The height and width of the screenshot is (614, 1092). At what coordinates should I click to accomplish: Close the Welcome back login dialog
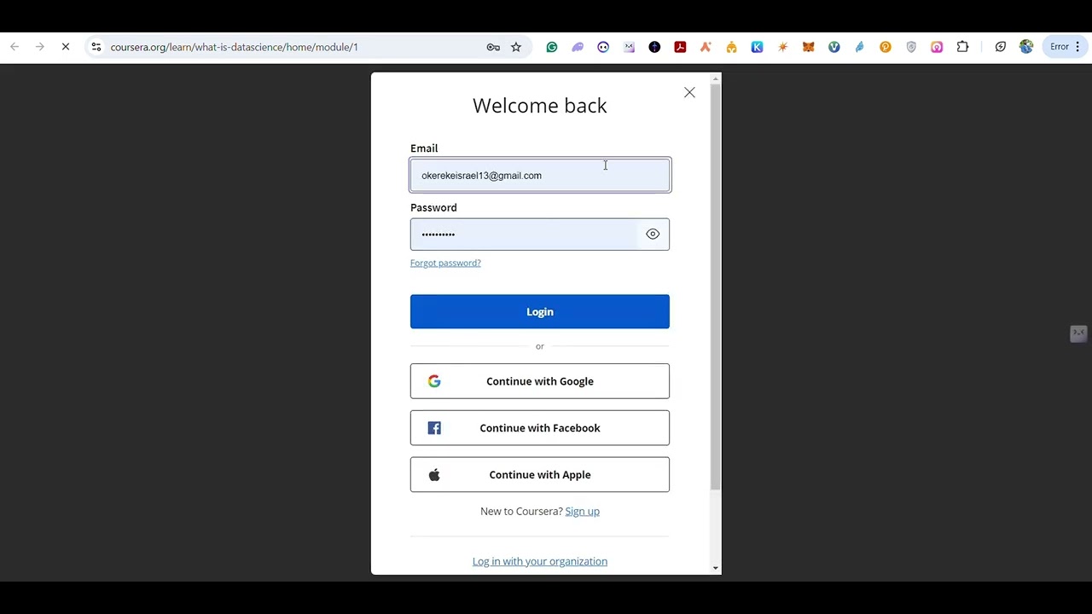689,92
